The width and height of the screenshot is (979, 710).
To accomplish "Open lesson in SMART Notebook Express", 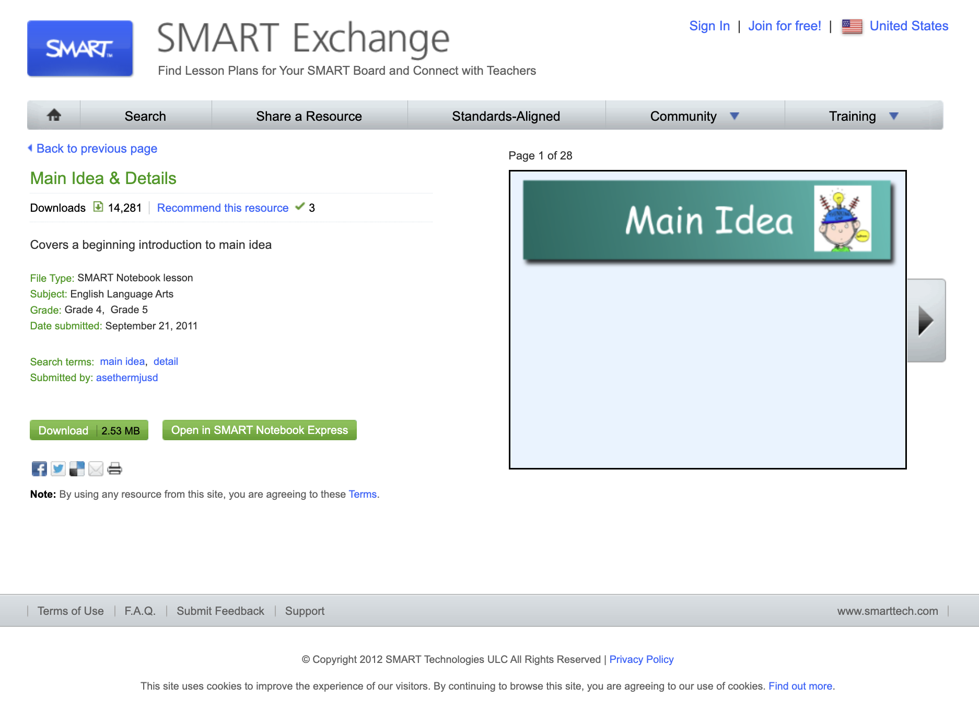I will 259,430.
